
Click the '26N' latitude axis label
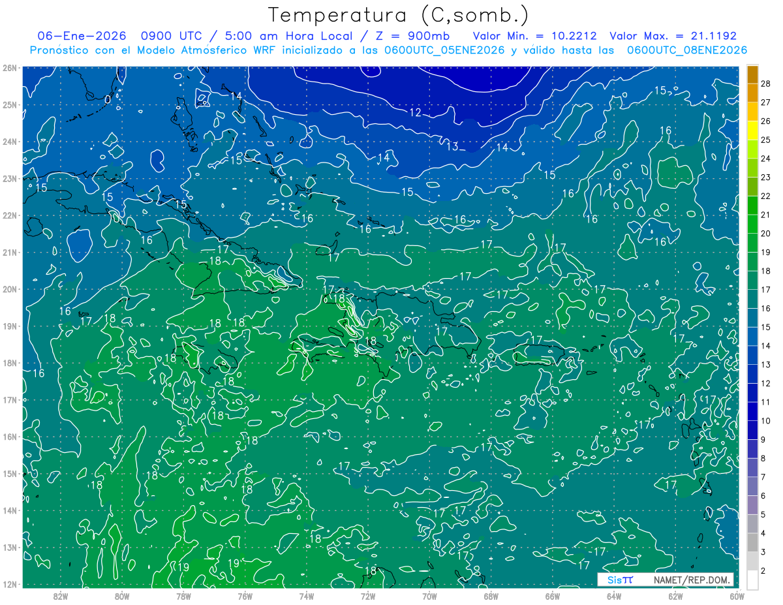point(10,68)
